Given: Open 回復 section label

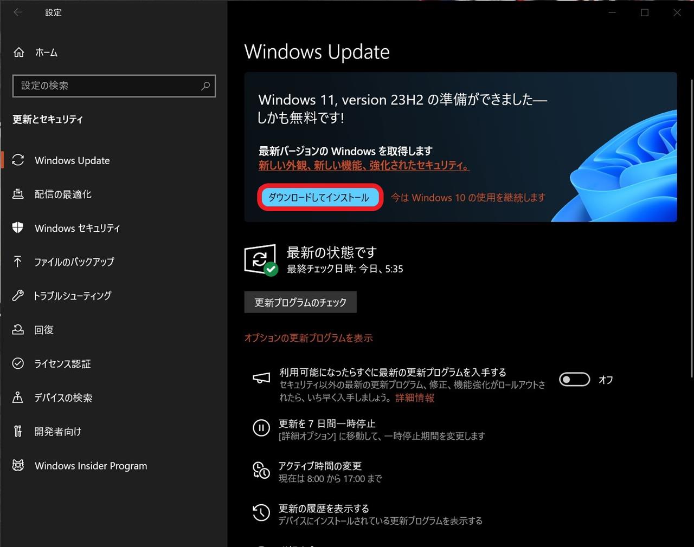Looking at the screenshot, I should pos(44,330).
